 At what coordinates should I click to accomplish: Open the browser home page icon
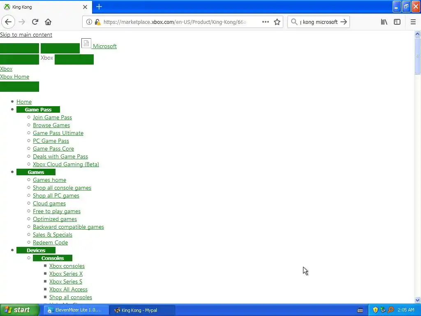[x=48, y=22]
